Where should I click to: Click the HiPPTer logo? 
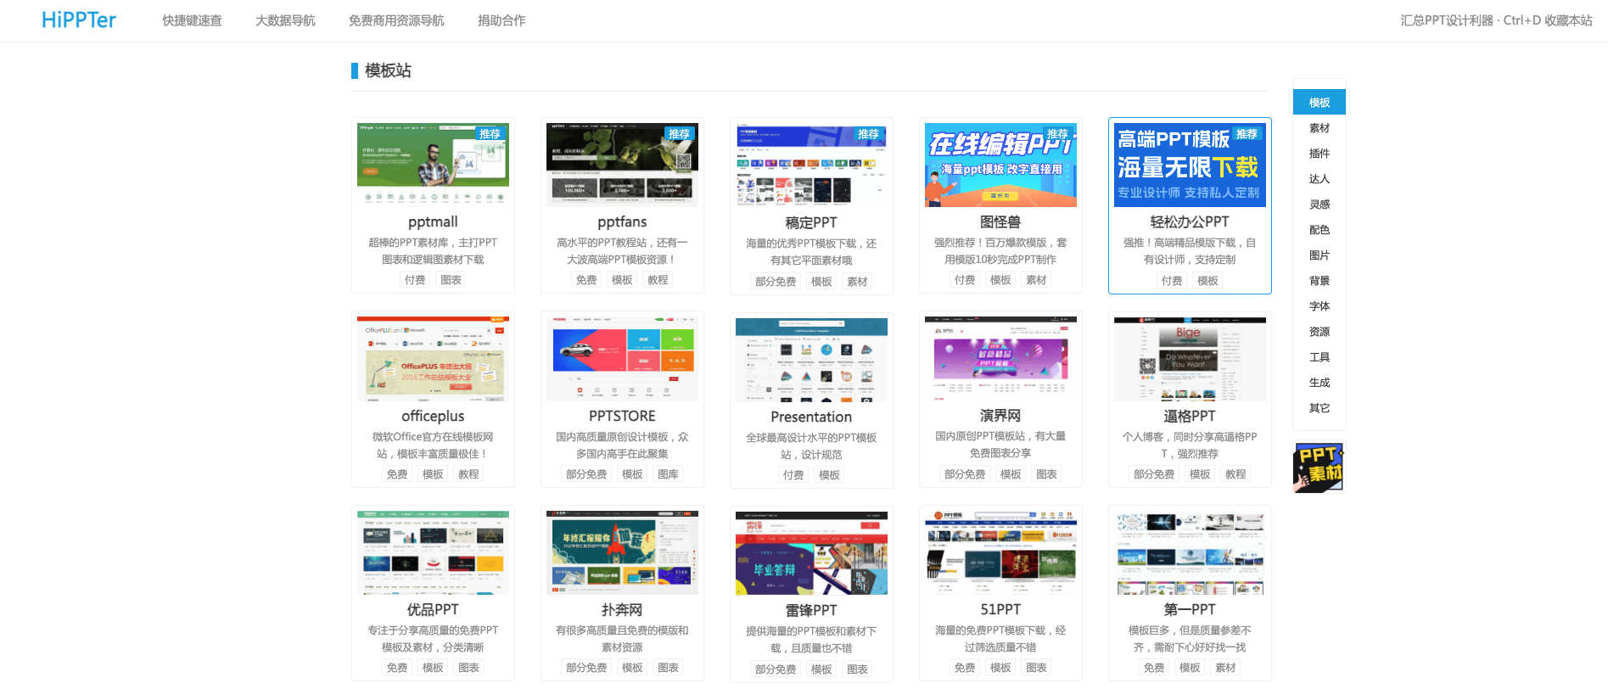(79, 20)
